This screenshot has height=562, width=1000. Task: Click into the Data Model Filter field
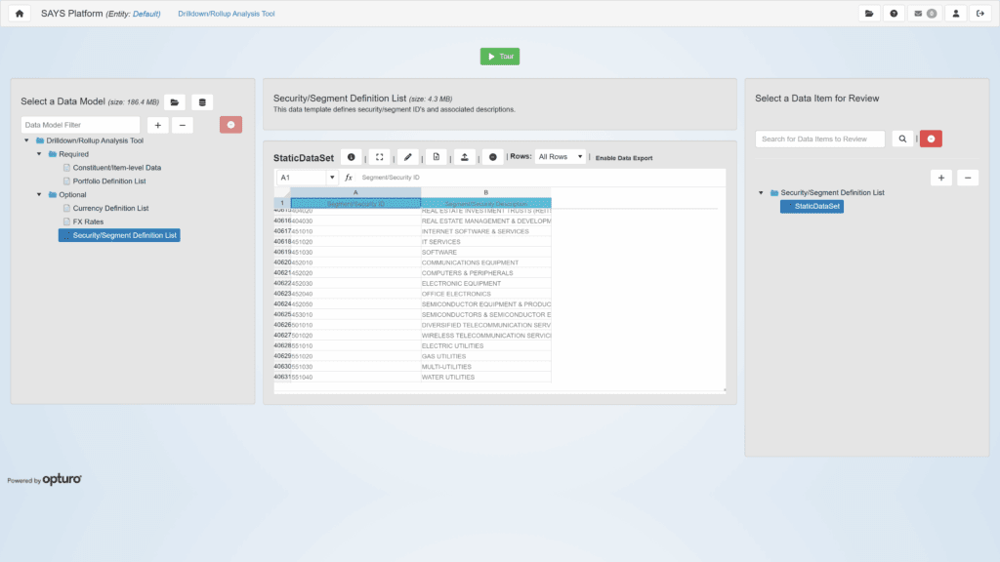pyautogui.click(x=81, y=125)
